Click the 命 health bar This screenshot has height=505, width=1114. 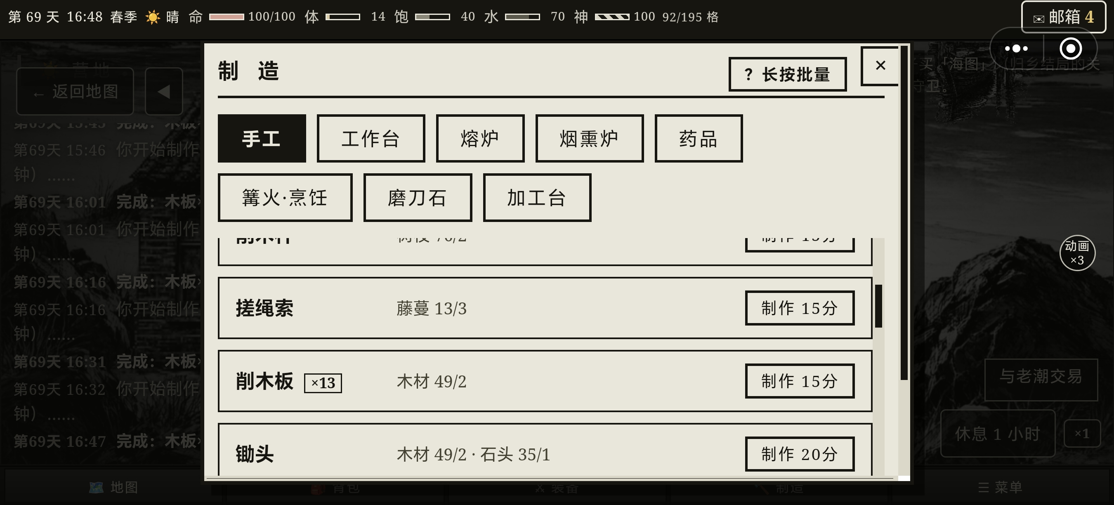point(227,17)
